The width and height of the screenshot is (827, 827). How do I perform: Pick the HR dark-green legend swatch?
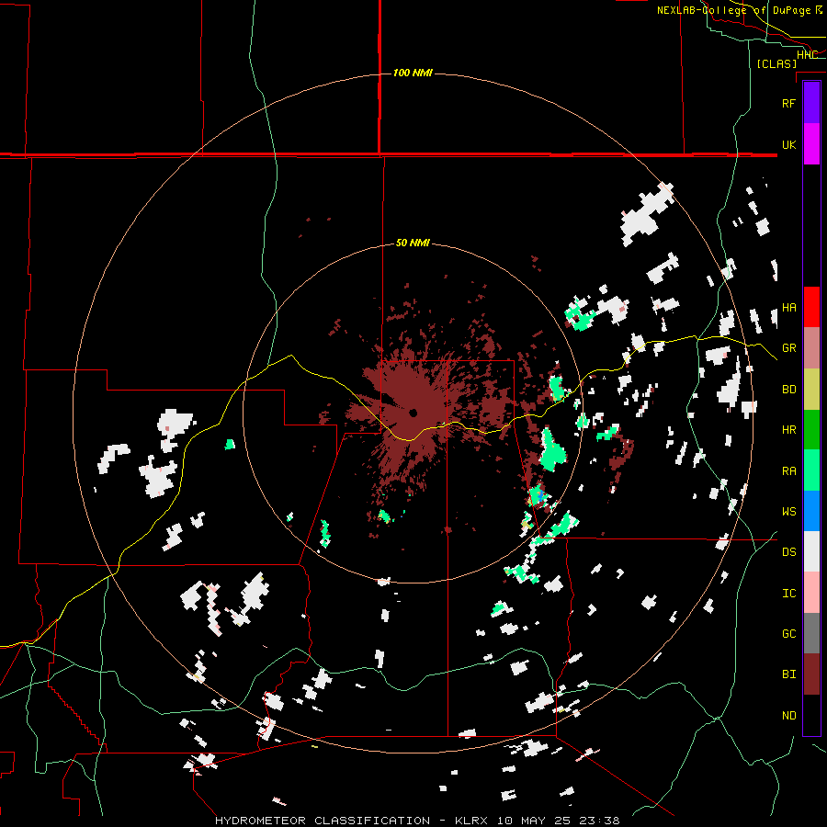(x=811, y=429)
